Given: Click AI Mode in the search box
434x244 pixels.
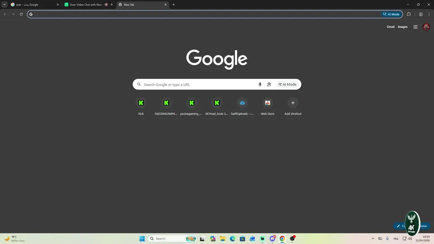Looking at the screenshot, I should pos(287,84).
